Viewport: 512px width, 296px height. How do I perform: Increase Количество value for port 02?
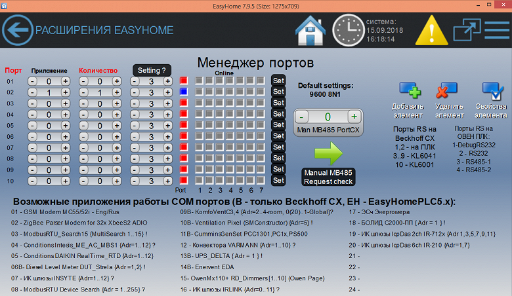[x=117, y=92]
